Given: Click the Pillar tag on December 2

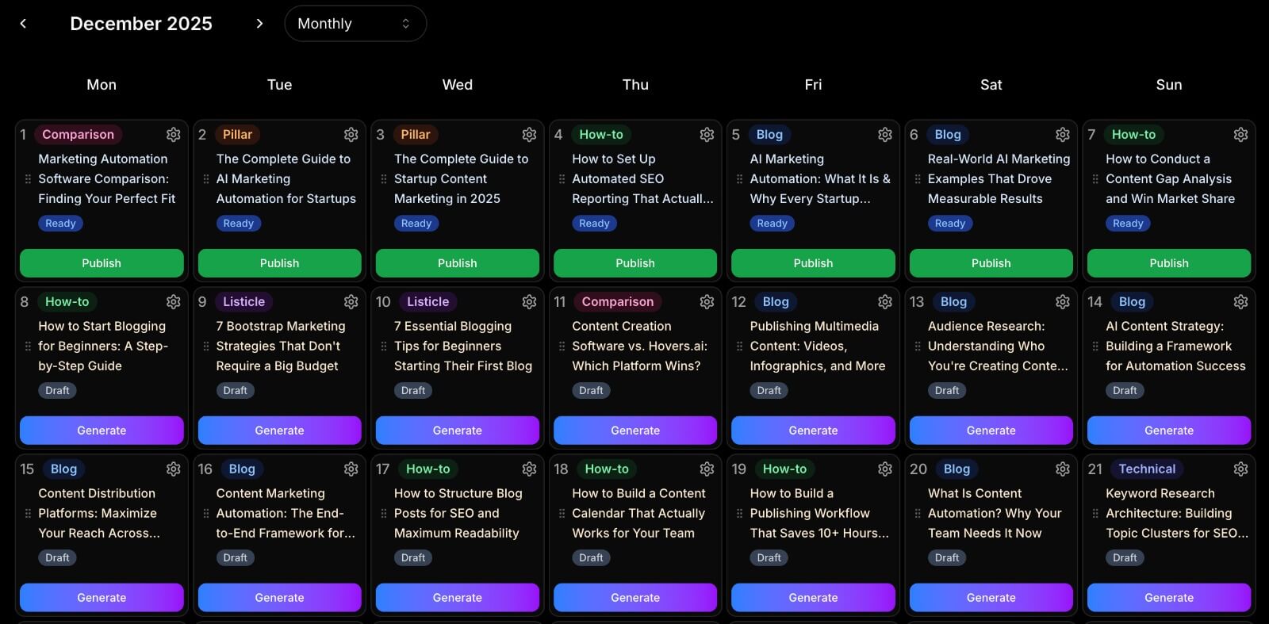Looking at the screenshot, I should [x=237, y=135].
